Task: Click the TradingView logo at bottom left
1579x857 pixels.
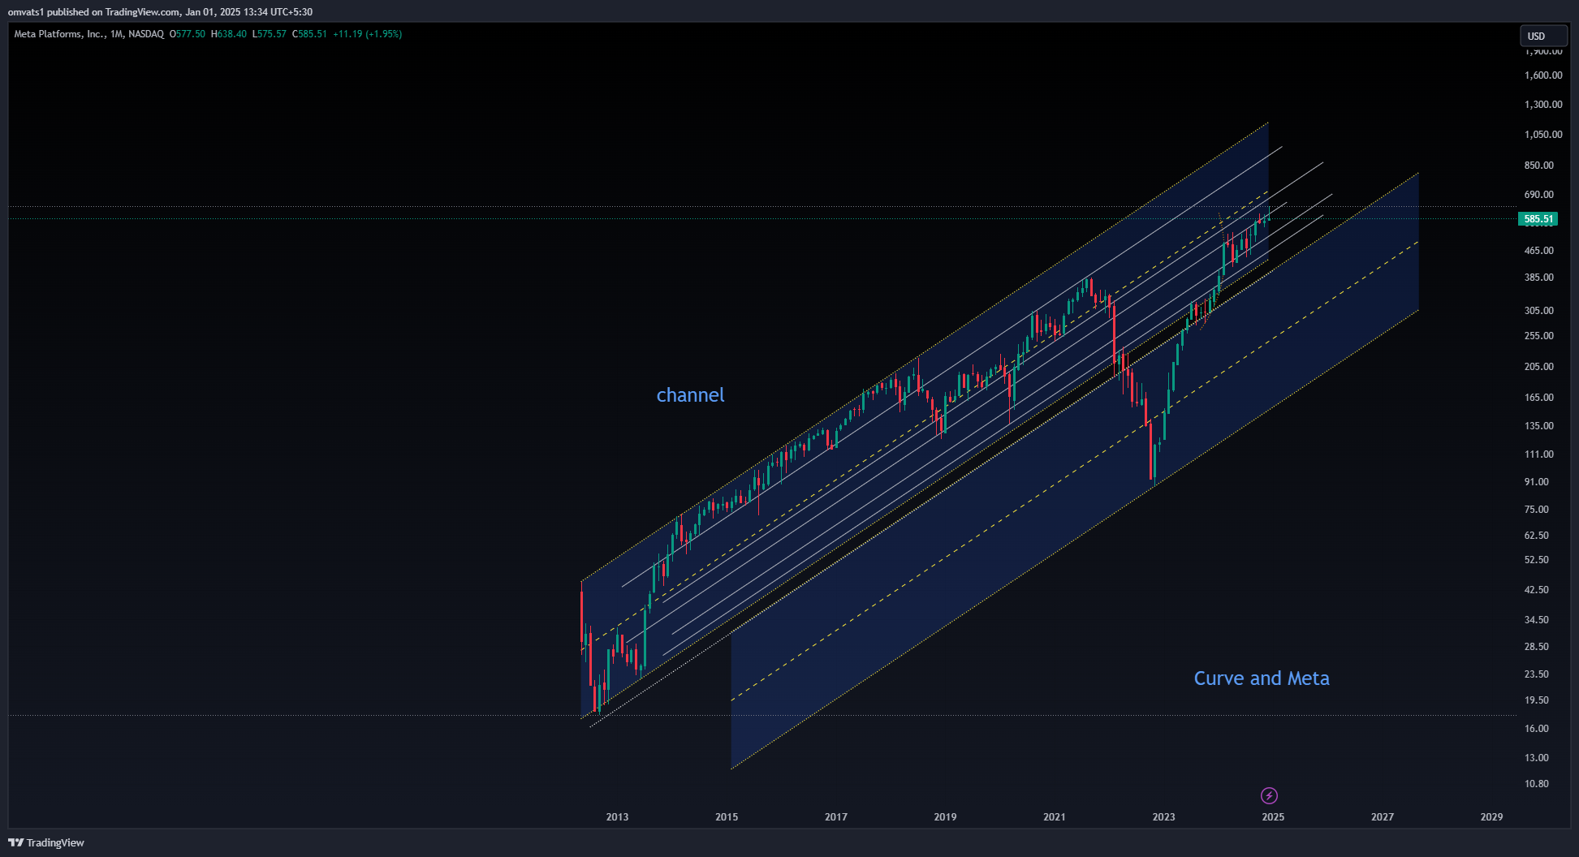Action: [x=46, y=842]
